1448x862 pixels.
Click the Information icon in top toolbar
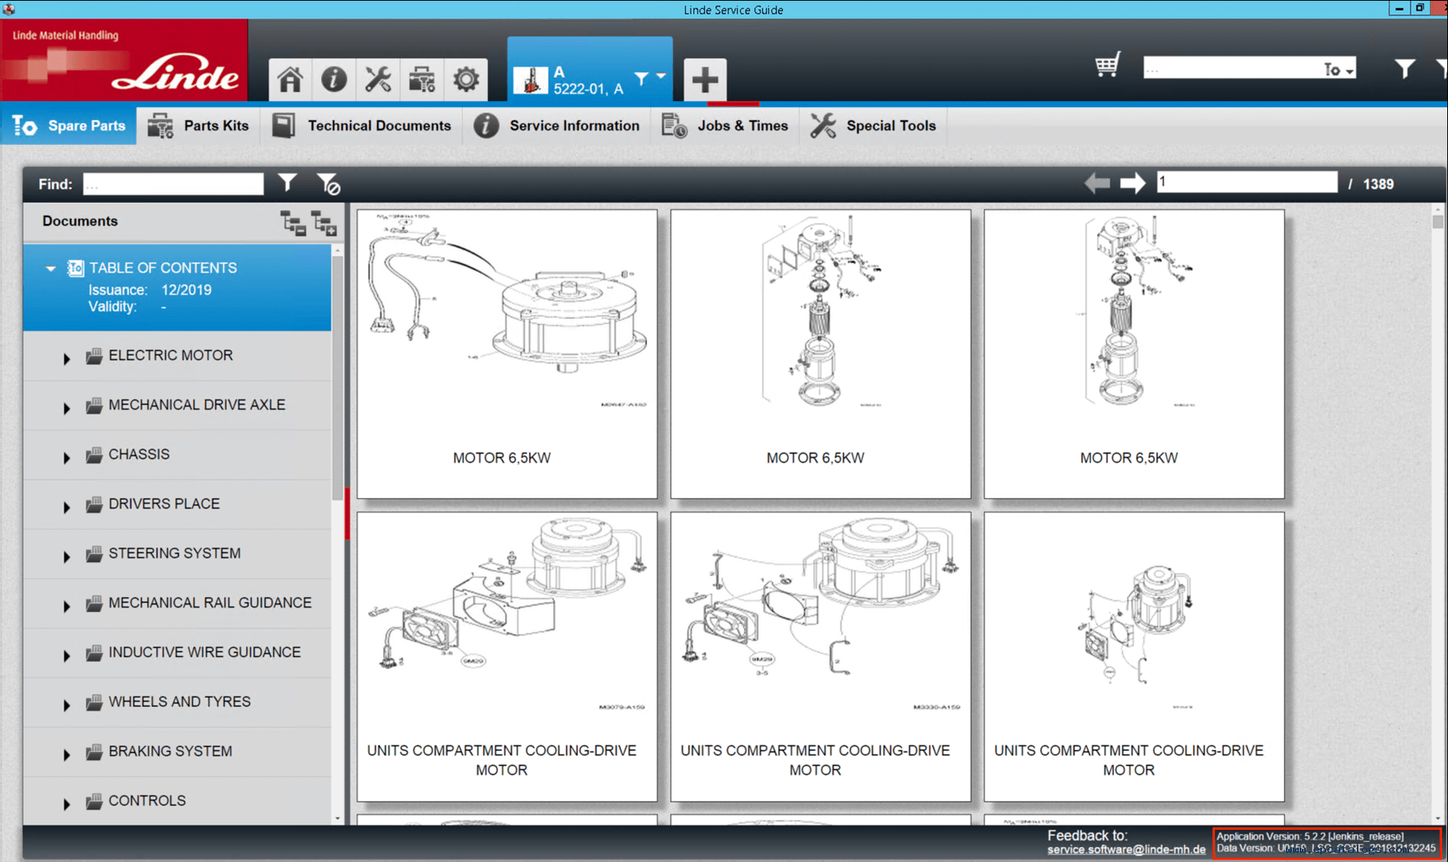pos(334,80)
